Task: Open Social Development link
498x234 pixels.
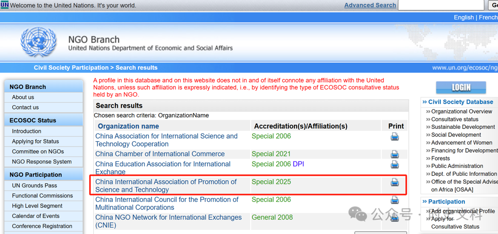Action: pyautogui.click(x=456, y=135)
